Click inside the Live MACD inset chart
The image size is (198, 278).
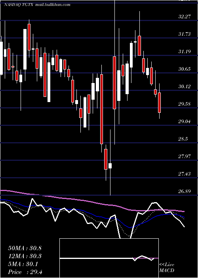click(109, 258)
